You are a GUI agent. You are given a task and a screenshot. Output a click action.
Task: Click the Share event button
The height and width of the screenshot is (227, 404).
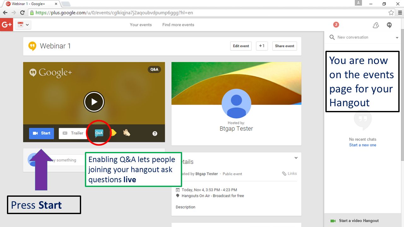285,46
